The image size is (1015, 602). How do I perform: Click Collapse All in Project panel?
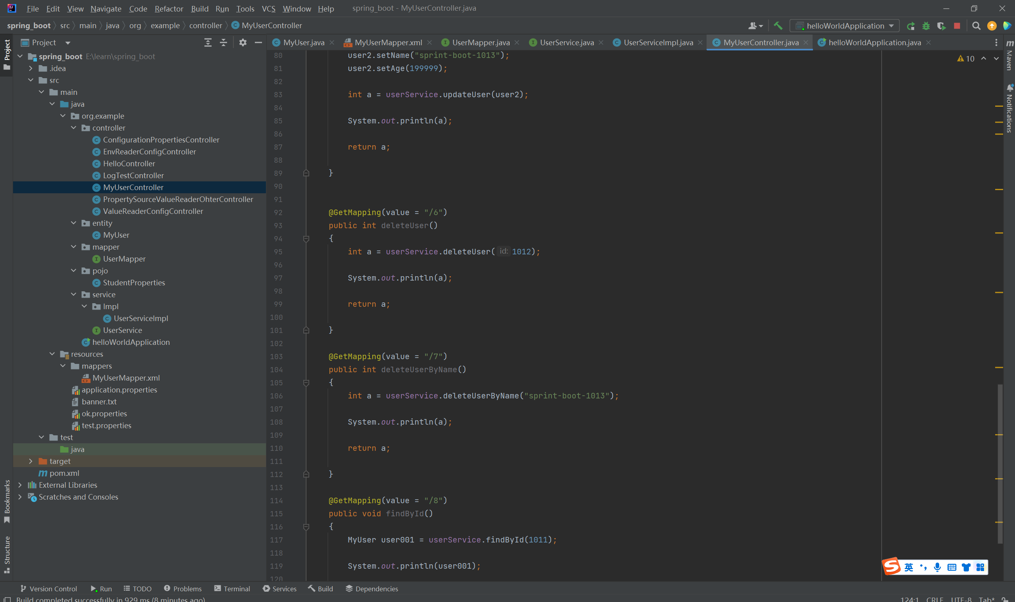coord(223,42)
